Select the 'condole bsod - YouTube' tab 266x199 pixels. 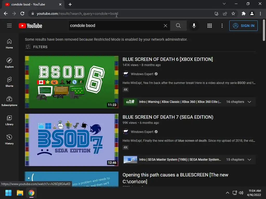pos(33,4)
